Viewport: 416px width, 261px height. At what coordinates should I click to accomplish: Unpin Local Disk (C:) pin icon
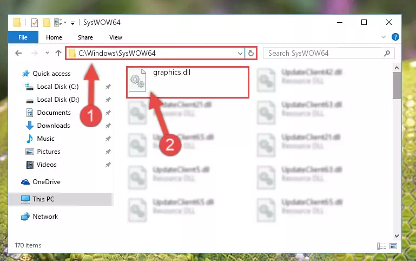(108, 87)
